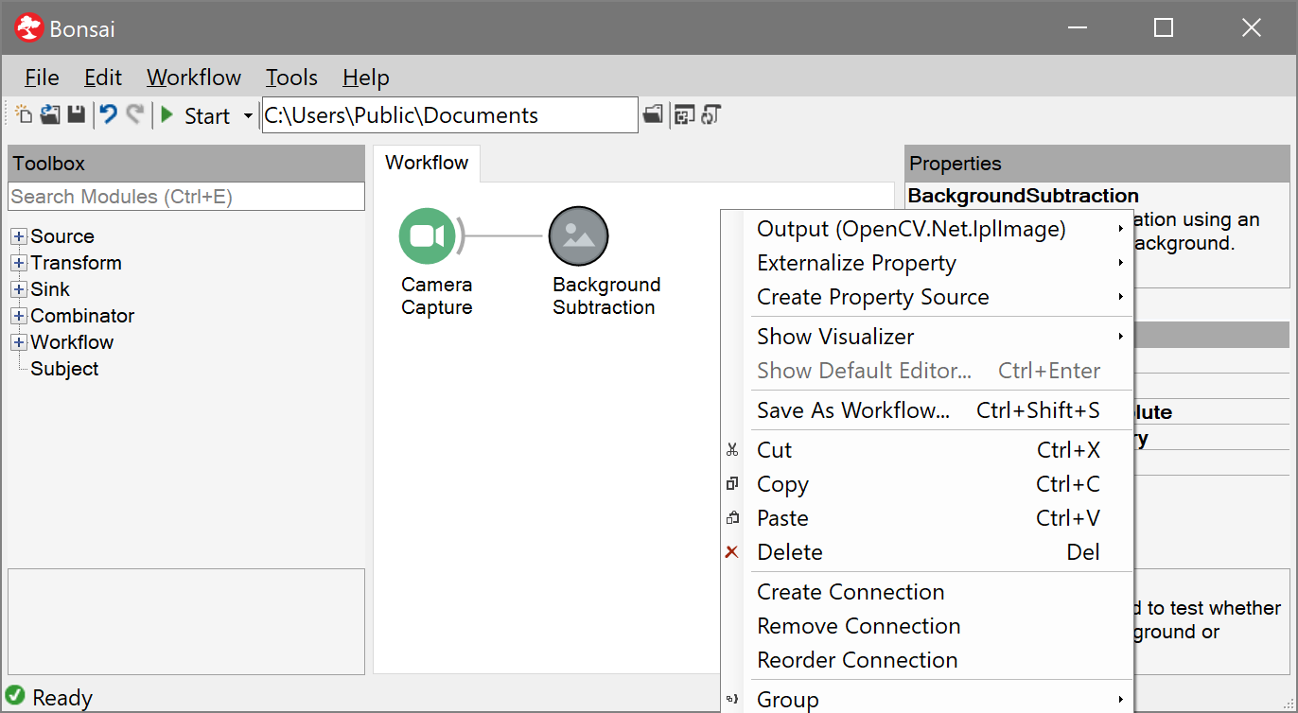Click the New file toolbar icon
Image resolution: width=1298 pixels, height=713 pixels.
[24, 115]
